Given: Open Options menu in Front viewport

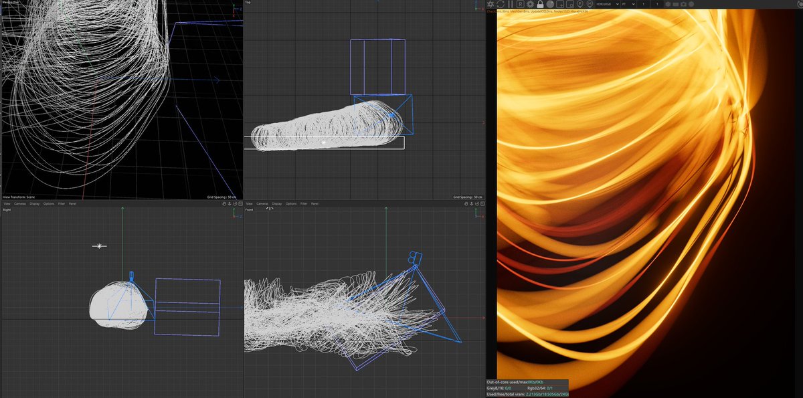Looking at the screenshot, I should [x=291, y=203].
